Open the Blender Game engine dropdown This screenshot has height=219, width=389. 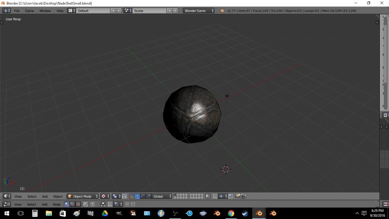(x=199, y=11)
